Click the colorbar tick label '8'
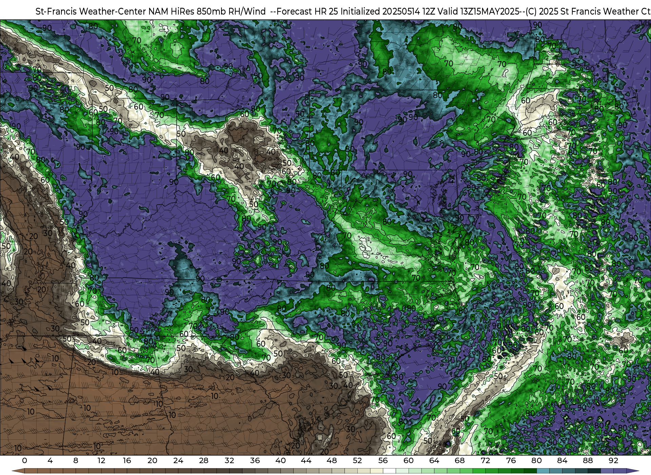 [76, 460]
